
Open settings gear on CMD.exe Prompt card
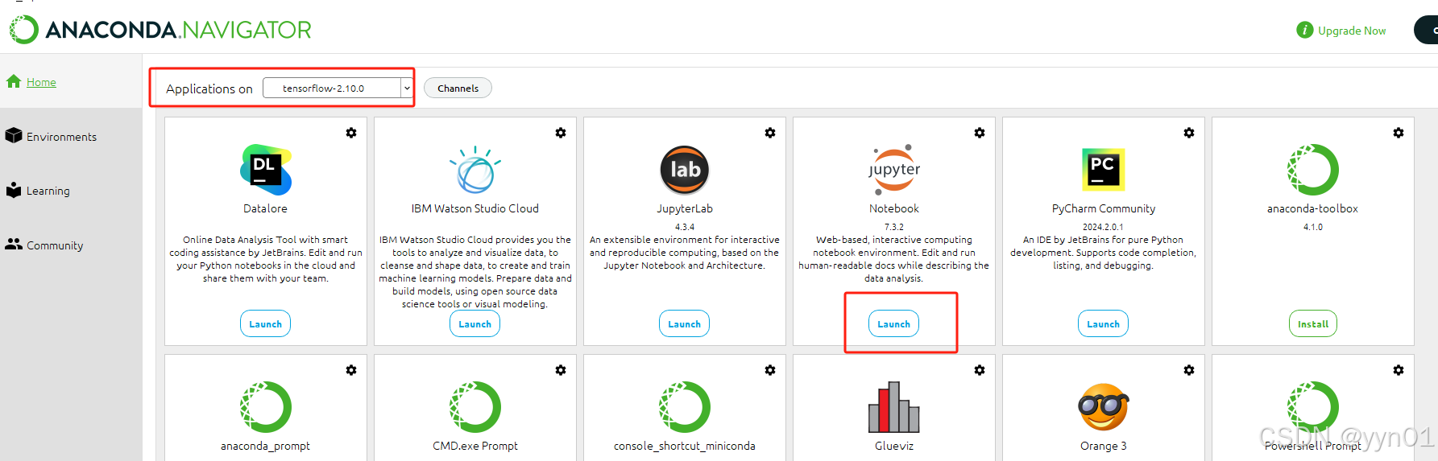point(561,370)
